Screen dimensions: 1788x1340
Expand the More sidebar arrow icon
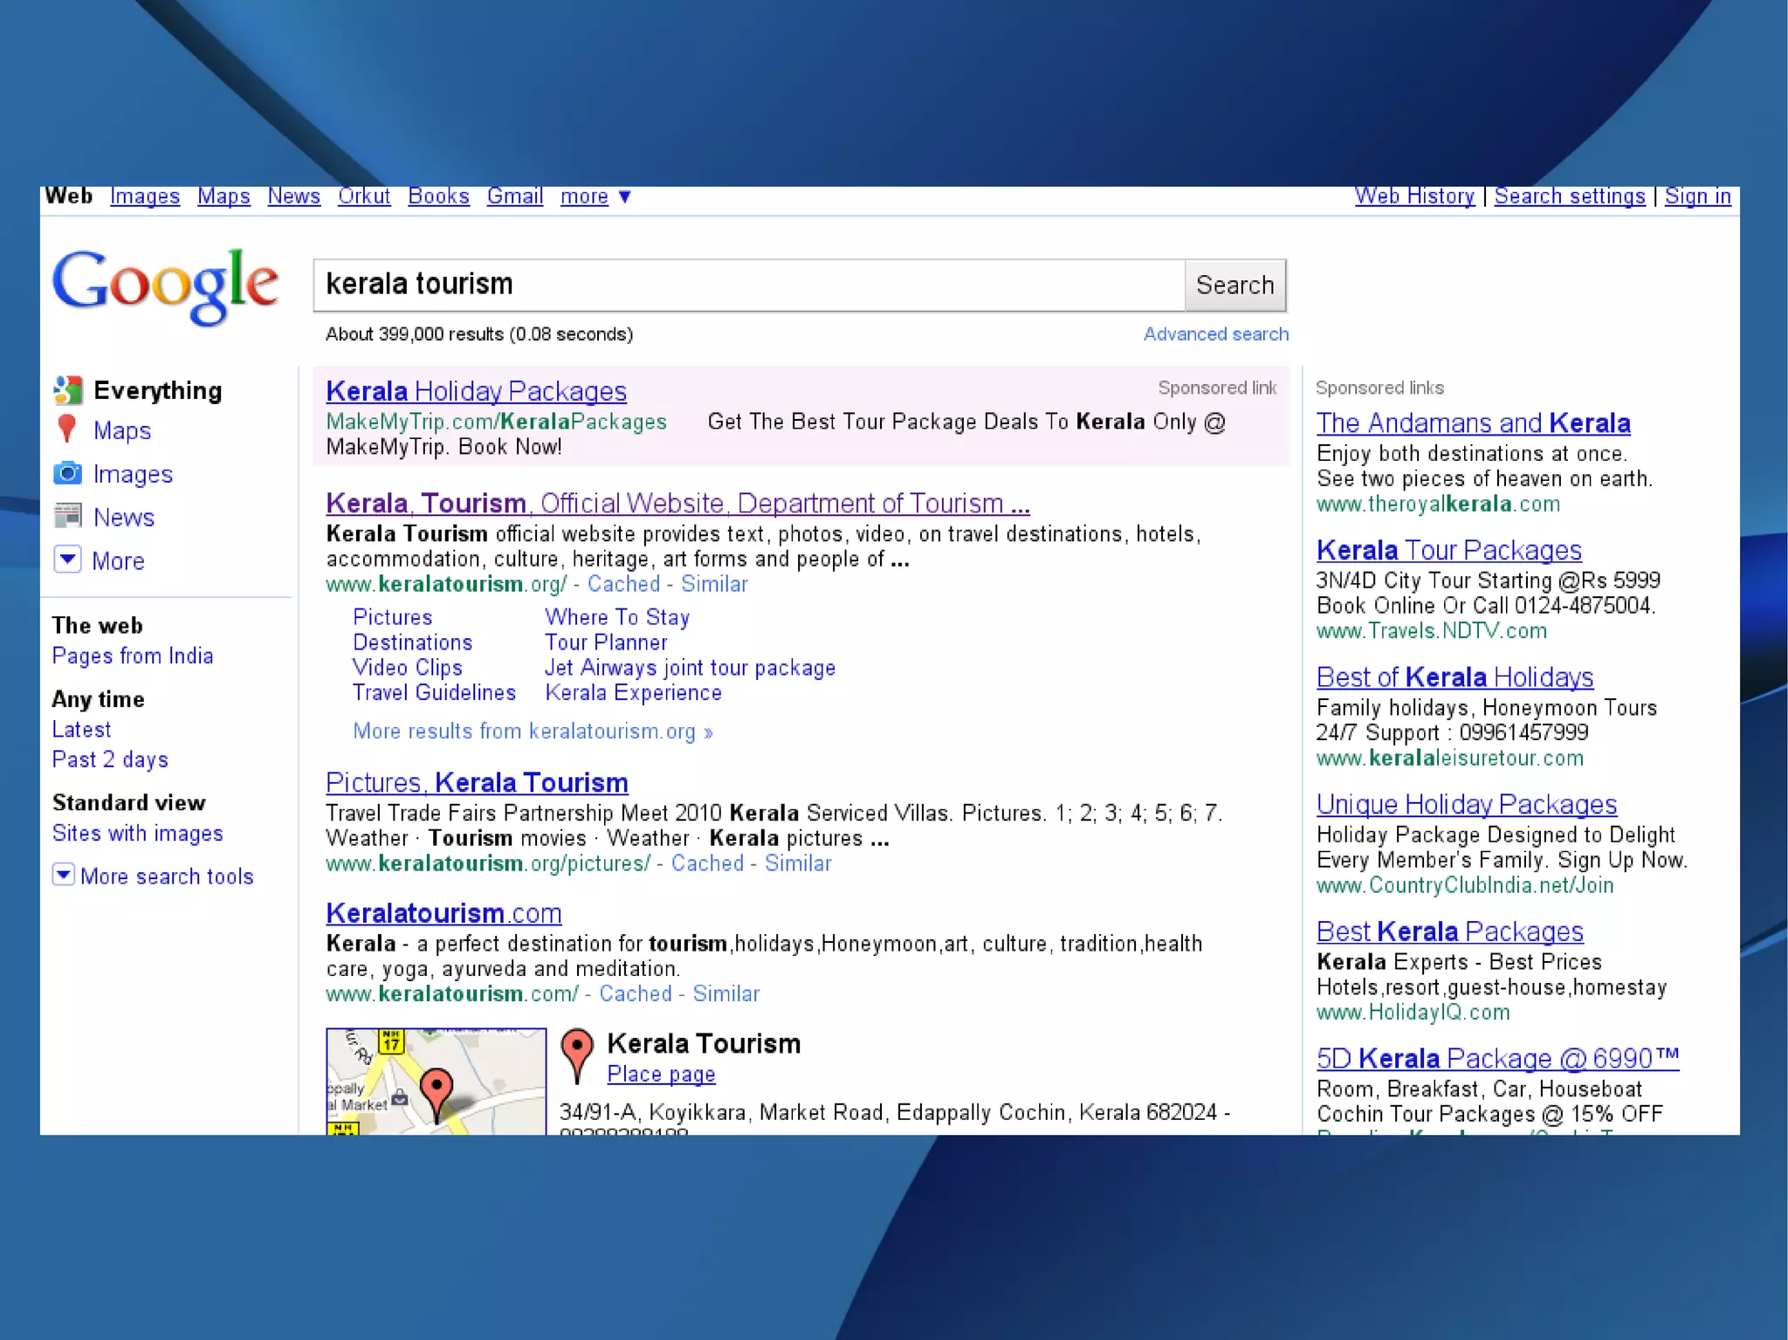(x=68, y=560)
